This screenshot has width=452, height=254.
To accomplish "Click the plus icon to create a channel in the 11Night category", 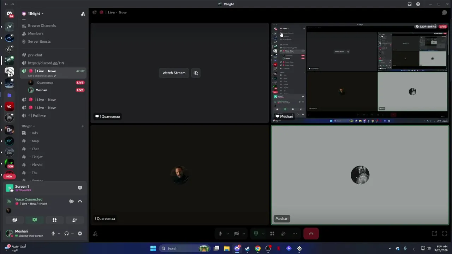I will point(83,126).
